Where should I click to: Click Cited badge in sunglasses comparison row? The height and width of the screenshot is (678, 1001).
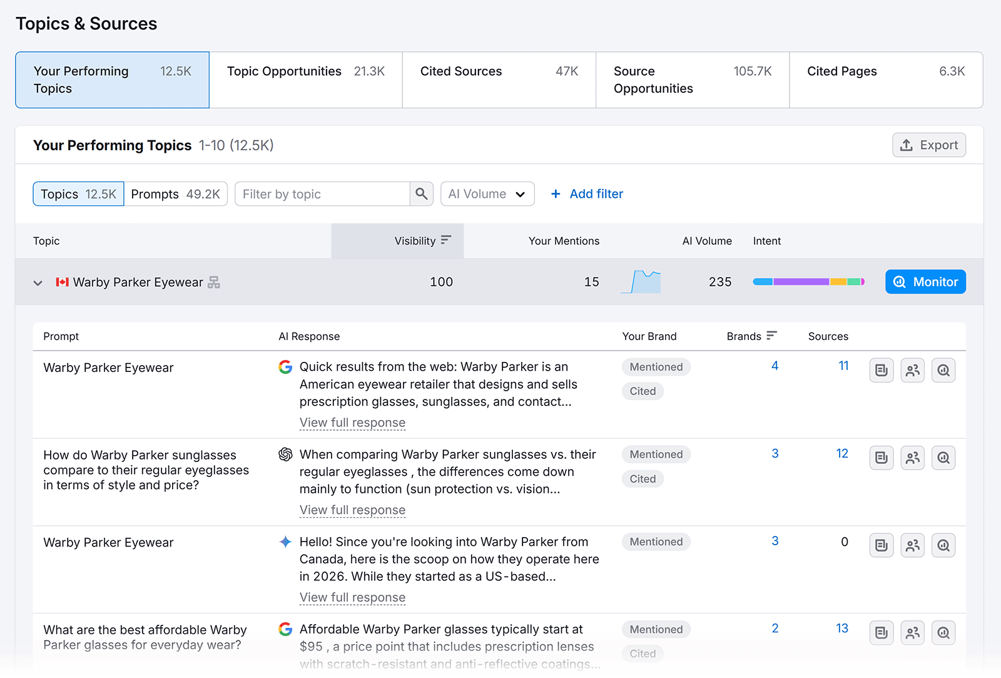coord(643,479)
